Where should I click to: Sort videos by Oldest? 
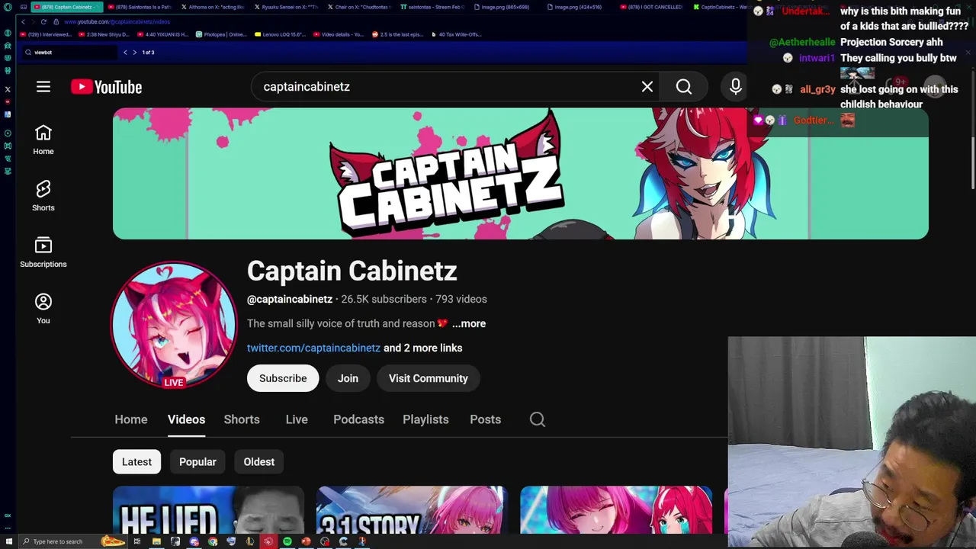point(259,461)
